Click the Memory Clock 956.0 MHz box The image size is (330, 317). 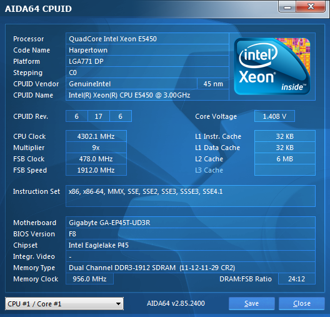pyautogui.click(x=89, y=279)
